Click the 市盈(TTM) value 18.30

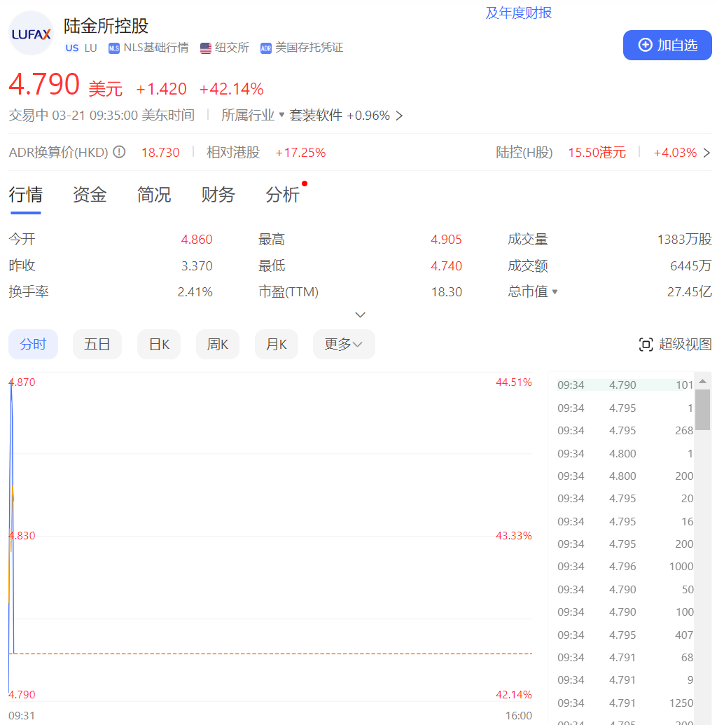pos(447,292)
